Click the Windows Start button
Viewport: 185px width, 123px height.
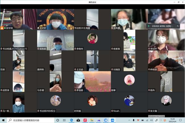coord(3,120)
